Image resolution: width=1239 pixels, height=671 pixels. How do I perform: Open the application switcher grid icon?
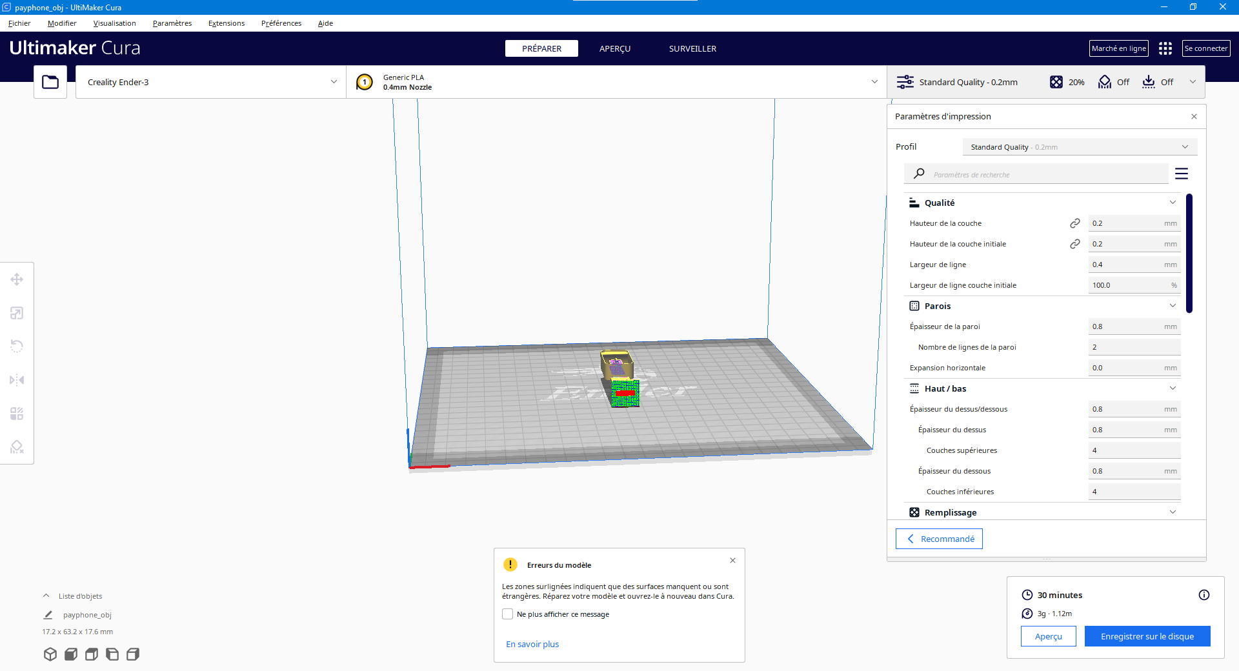1165,48
